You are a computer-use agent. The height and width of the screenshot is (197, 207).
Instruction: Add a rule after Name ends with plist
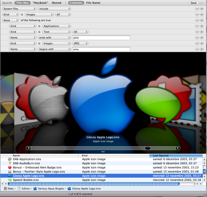[x=202, y=37]
